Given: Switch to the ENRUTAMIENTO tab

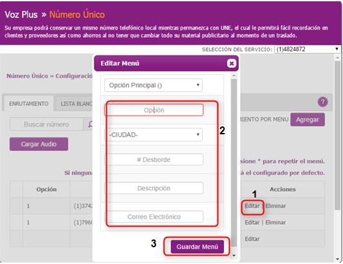Looking at the screenshot, I should [28, 104].
